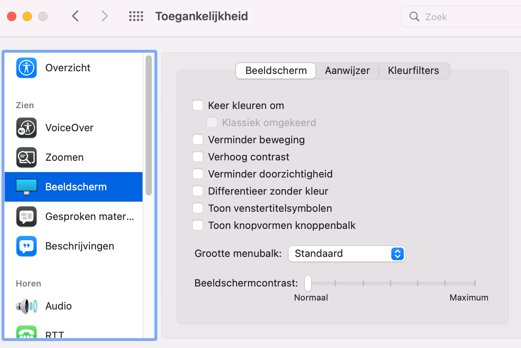Go back with the left arrow
Screen dimensions: 521x348
(x=76, y=16)
